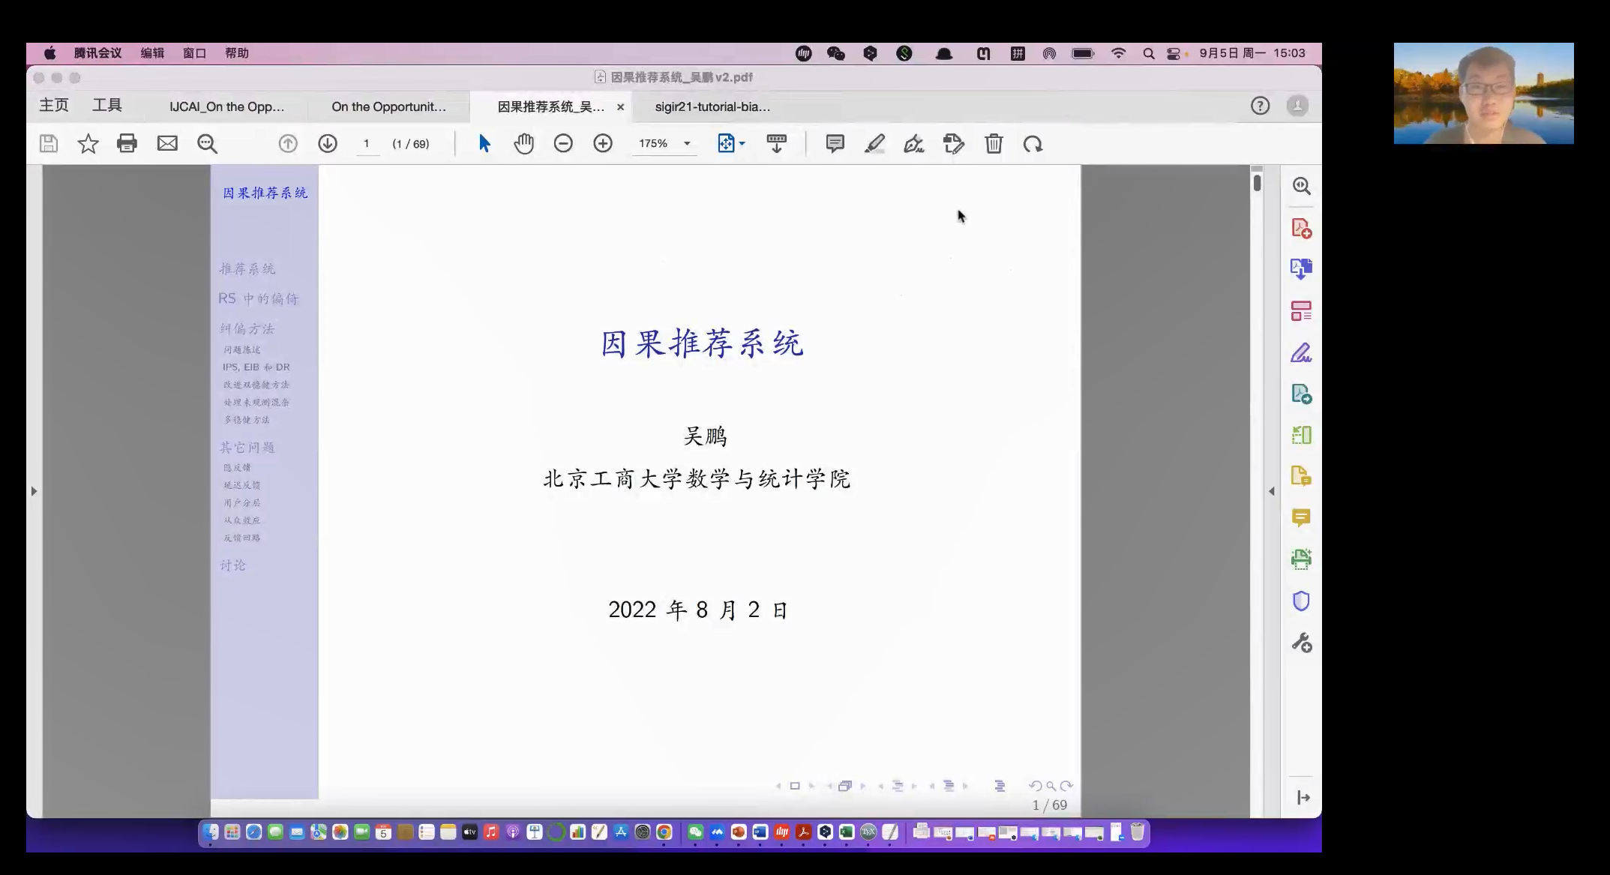This screenshot has width=1610, height=875.
Task: Open the On the Opportunit... document tab
Action: click(x=388, y=106)
